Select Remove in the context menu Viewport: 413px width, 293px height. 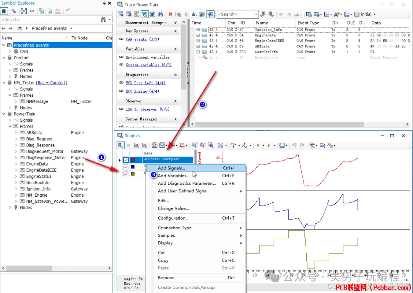click(x=196, y=278)
